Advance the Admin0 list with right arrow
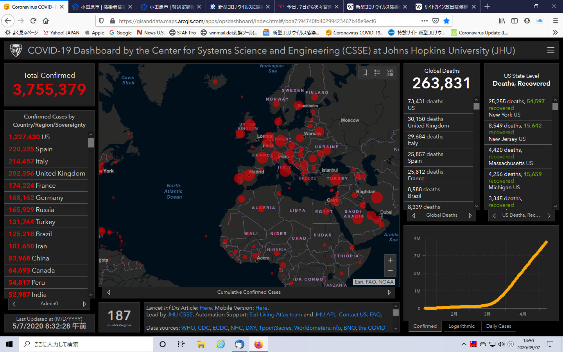This screenshot has width=563, height=352. pos(84,304)
